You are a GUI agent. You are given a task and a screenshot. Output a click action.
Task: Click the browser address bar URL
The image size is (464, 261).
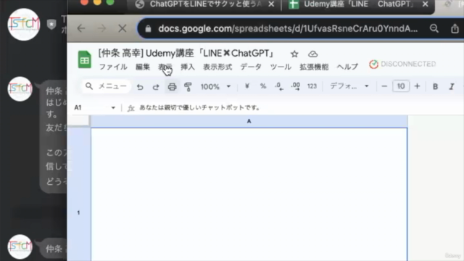288,29
